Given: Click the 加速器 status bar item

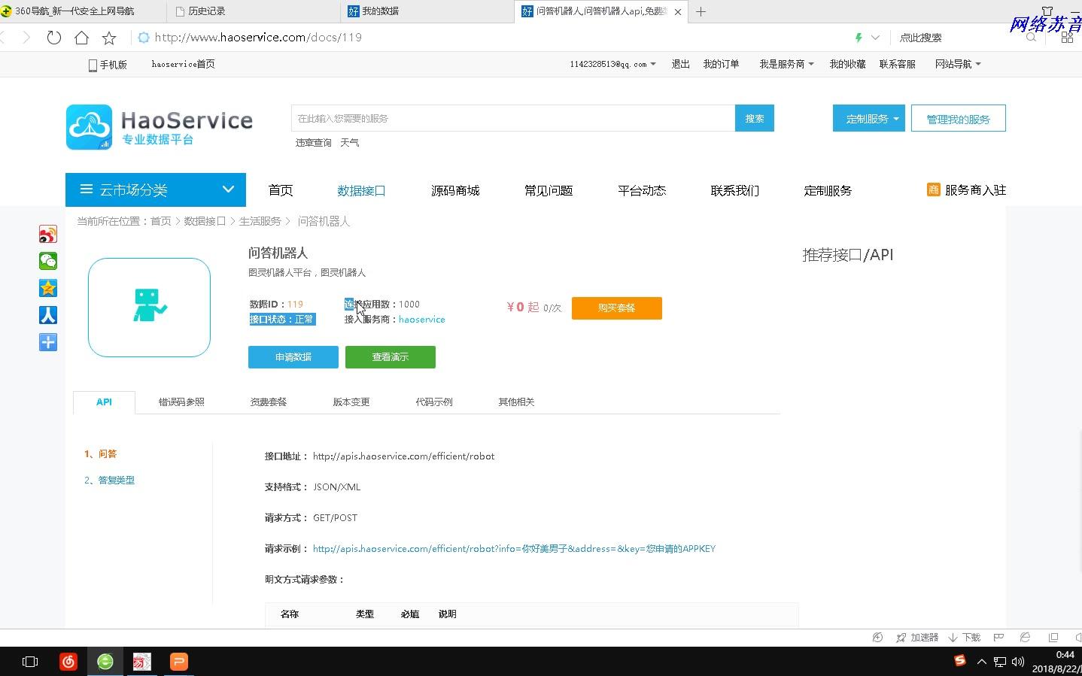Looking at the screenshot, I should click(x=917, y=638).
